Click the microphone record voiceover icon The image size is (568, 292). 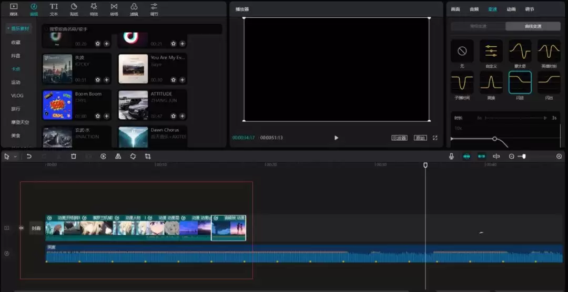[x=451, y=157]
